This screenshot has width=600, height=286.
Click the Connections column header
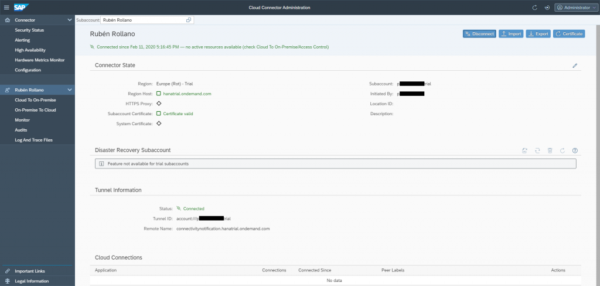[x=274, y=270]
